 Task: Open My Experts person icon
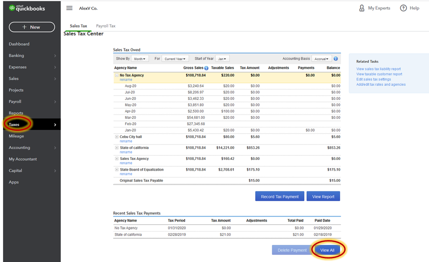point(362,8)
